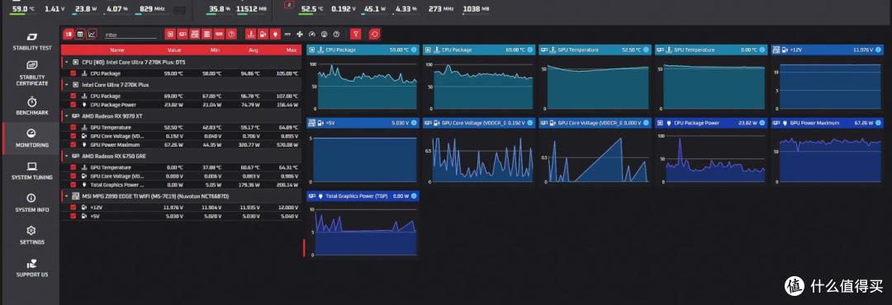Toggle the fan sensor type filter icon

pos(300,34)
